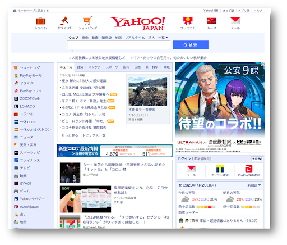Open the 新宿区 weather location dropdown
Screen dimensions: 287x245
(254, 185)
